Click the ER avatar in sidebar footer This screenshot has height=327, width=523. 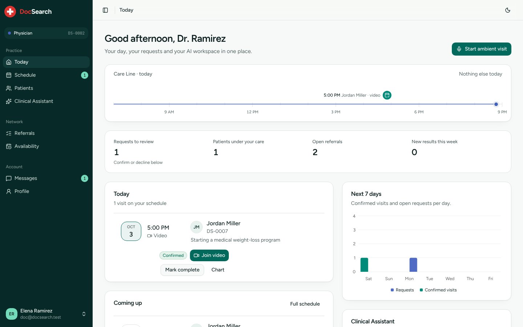(x=12, y=314)
